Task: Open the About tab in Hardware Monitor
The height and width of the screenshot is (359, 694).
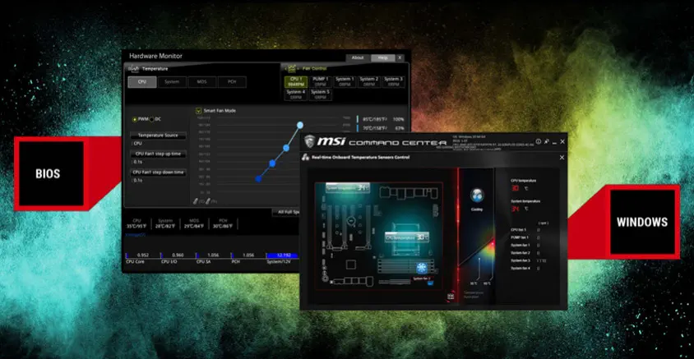Action: 358,58
